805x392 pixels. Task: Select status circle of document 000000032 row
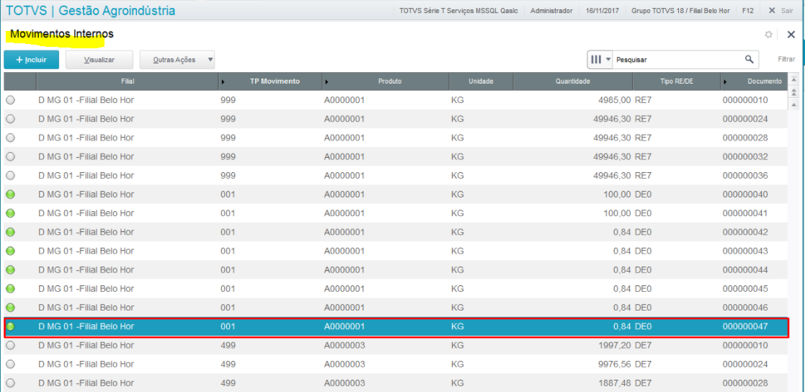[10, 156]
